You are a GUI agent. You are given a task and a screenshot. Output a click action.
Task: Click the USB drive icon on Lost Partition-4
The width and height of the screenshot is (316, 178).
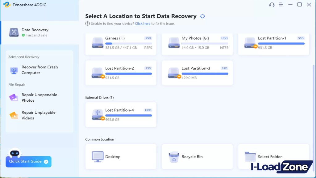[98, 115]
